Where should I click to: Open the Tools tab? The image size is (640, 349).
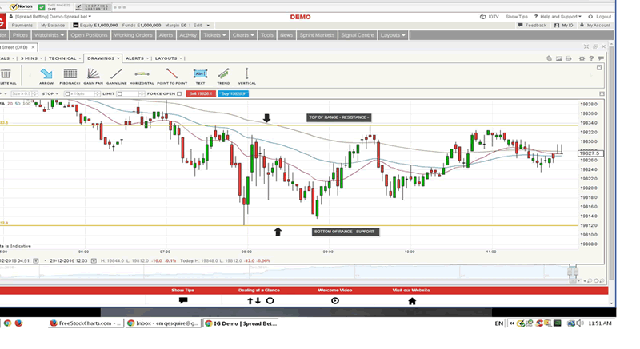click(267, 35)
